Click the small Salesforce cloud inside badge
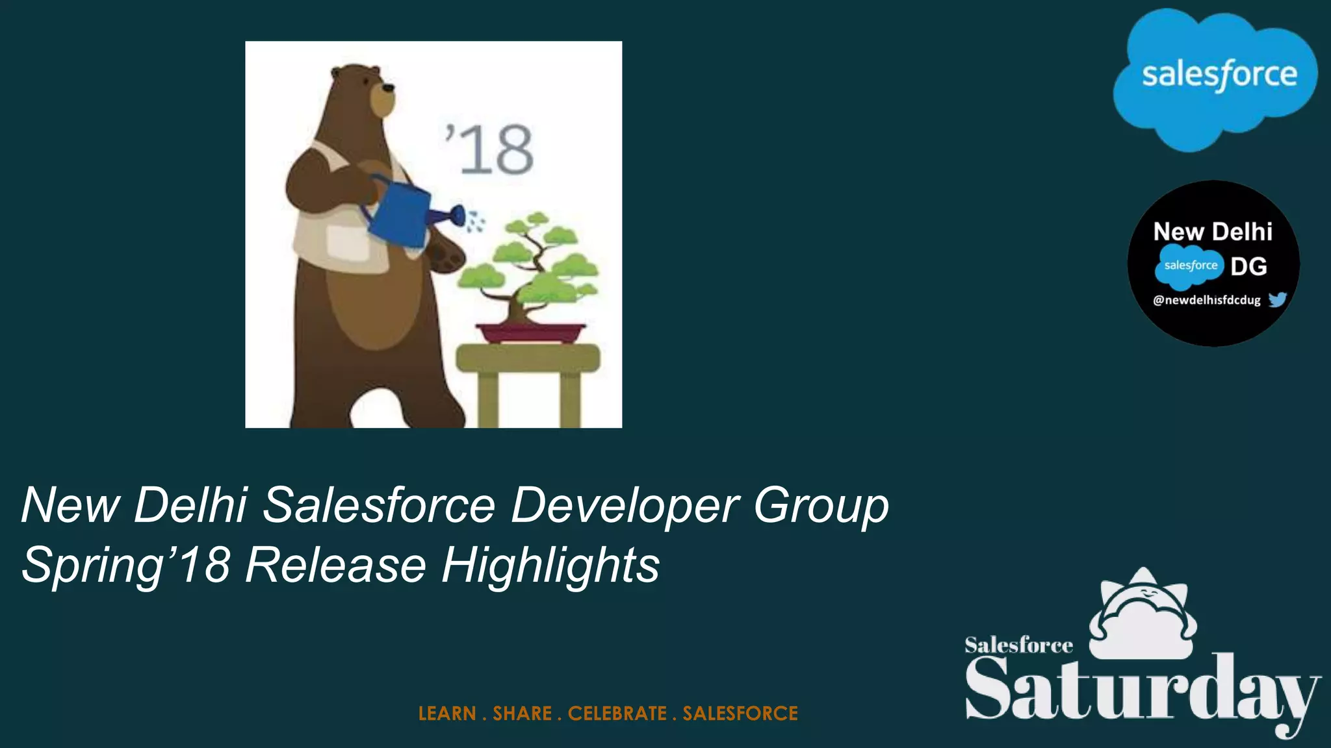The image size is (1331, 748). (1189, 266)
